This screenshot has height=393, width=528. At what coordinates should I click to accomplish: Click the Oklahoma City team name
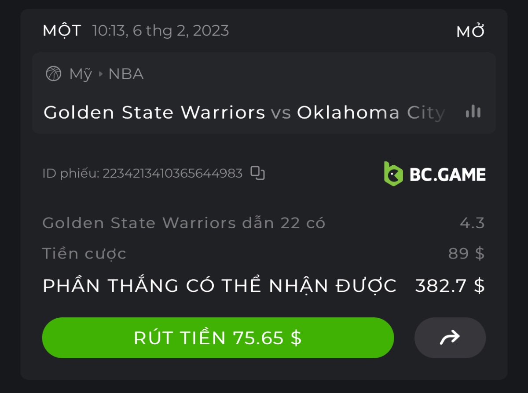370,113
